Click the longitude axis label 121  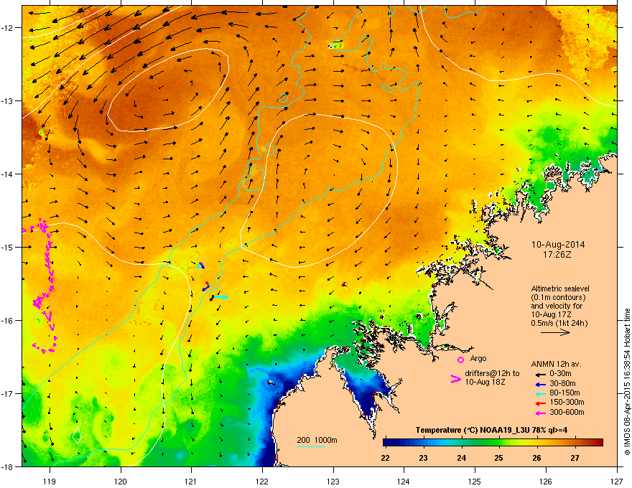click(191, 481)
